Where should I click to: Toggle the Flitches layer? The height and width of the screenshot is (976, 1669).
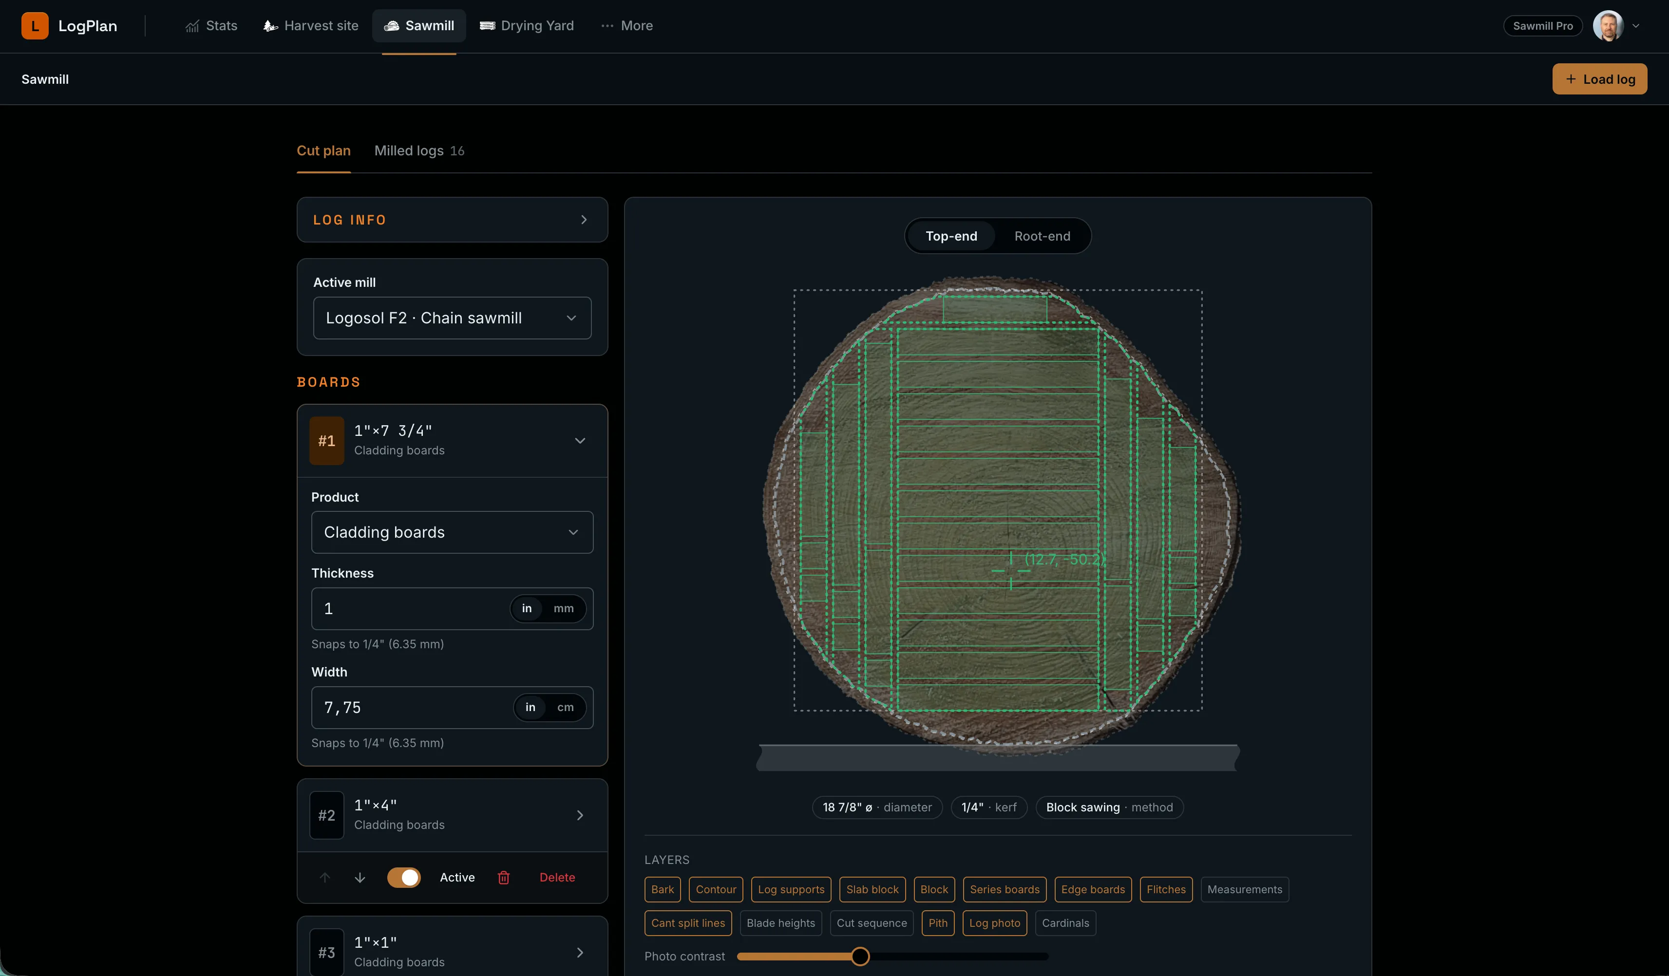coord(1166,889)
